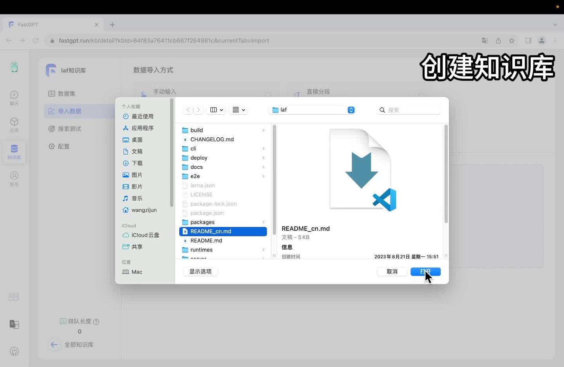This screenshot has height=367, width=564.
Task: Open the GitHub icon at sidebar bottom
Action: (14, 352)
